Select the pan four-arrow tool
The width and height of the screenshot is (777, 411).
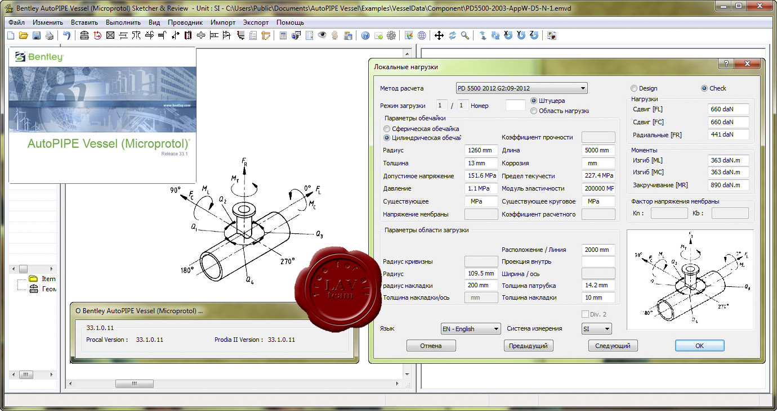click(x=439, y=35)
